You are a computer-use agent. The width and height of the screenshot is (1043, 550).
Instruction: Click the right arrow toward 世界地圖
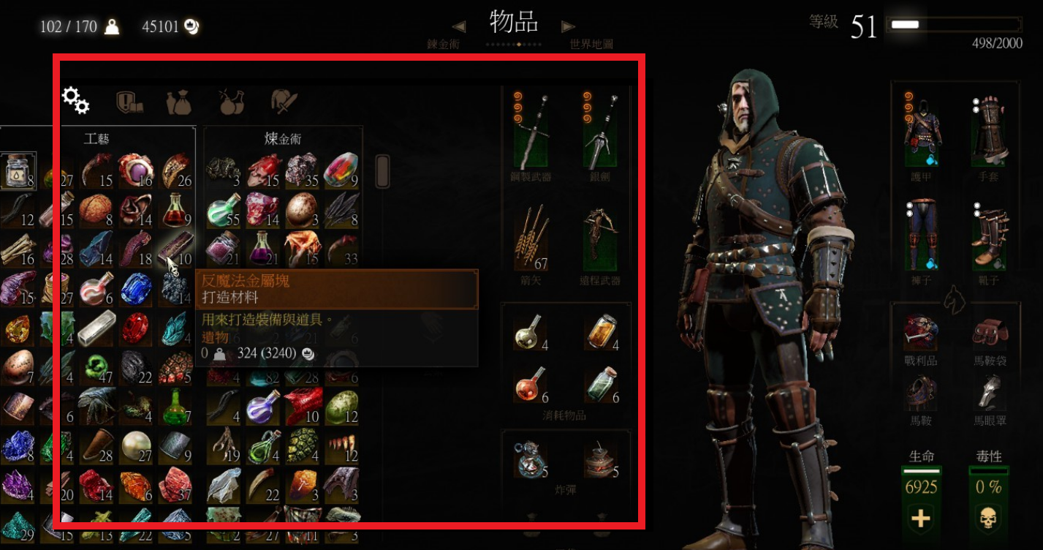pyautogui.click(x=568, y=27)
